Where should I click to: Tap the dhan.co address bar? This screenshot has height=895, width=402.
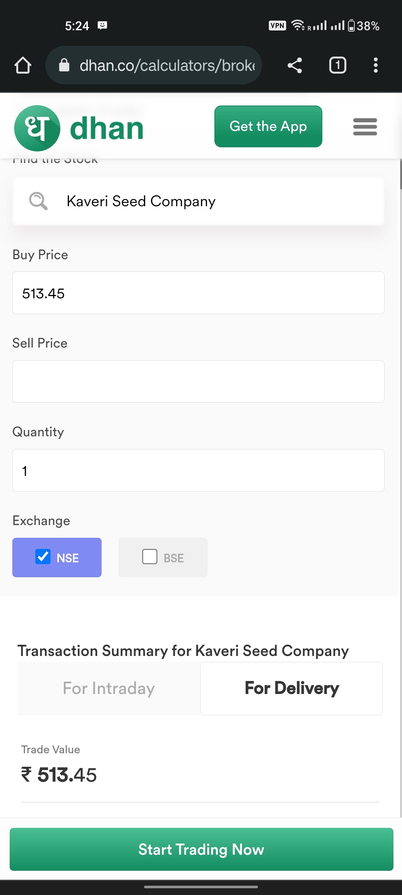click(154, 65)
